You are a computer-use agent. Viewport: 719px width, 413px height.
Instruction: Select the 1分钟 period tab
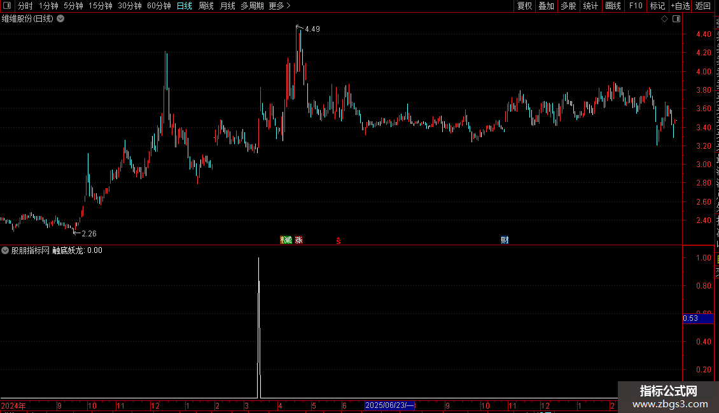pyautogui.click(x=48, y=6)
